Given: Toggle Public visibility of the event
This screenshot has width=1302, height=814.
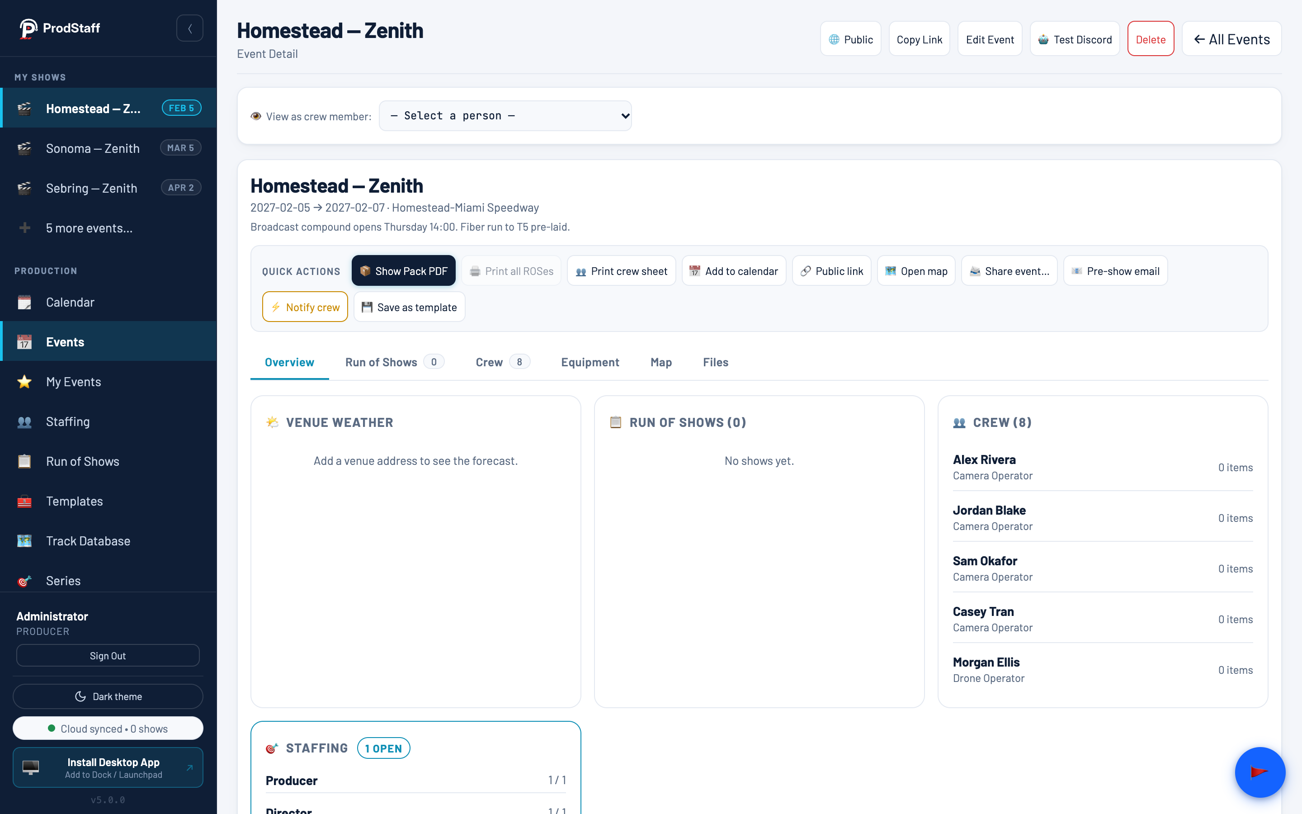Looking at the screenshot, I should coord(850,39).
